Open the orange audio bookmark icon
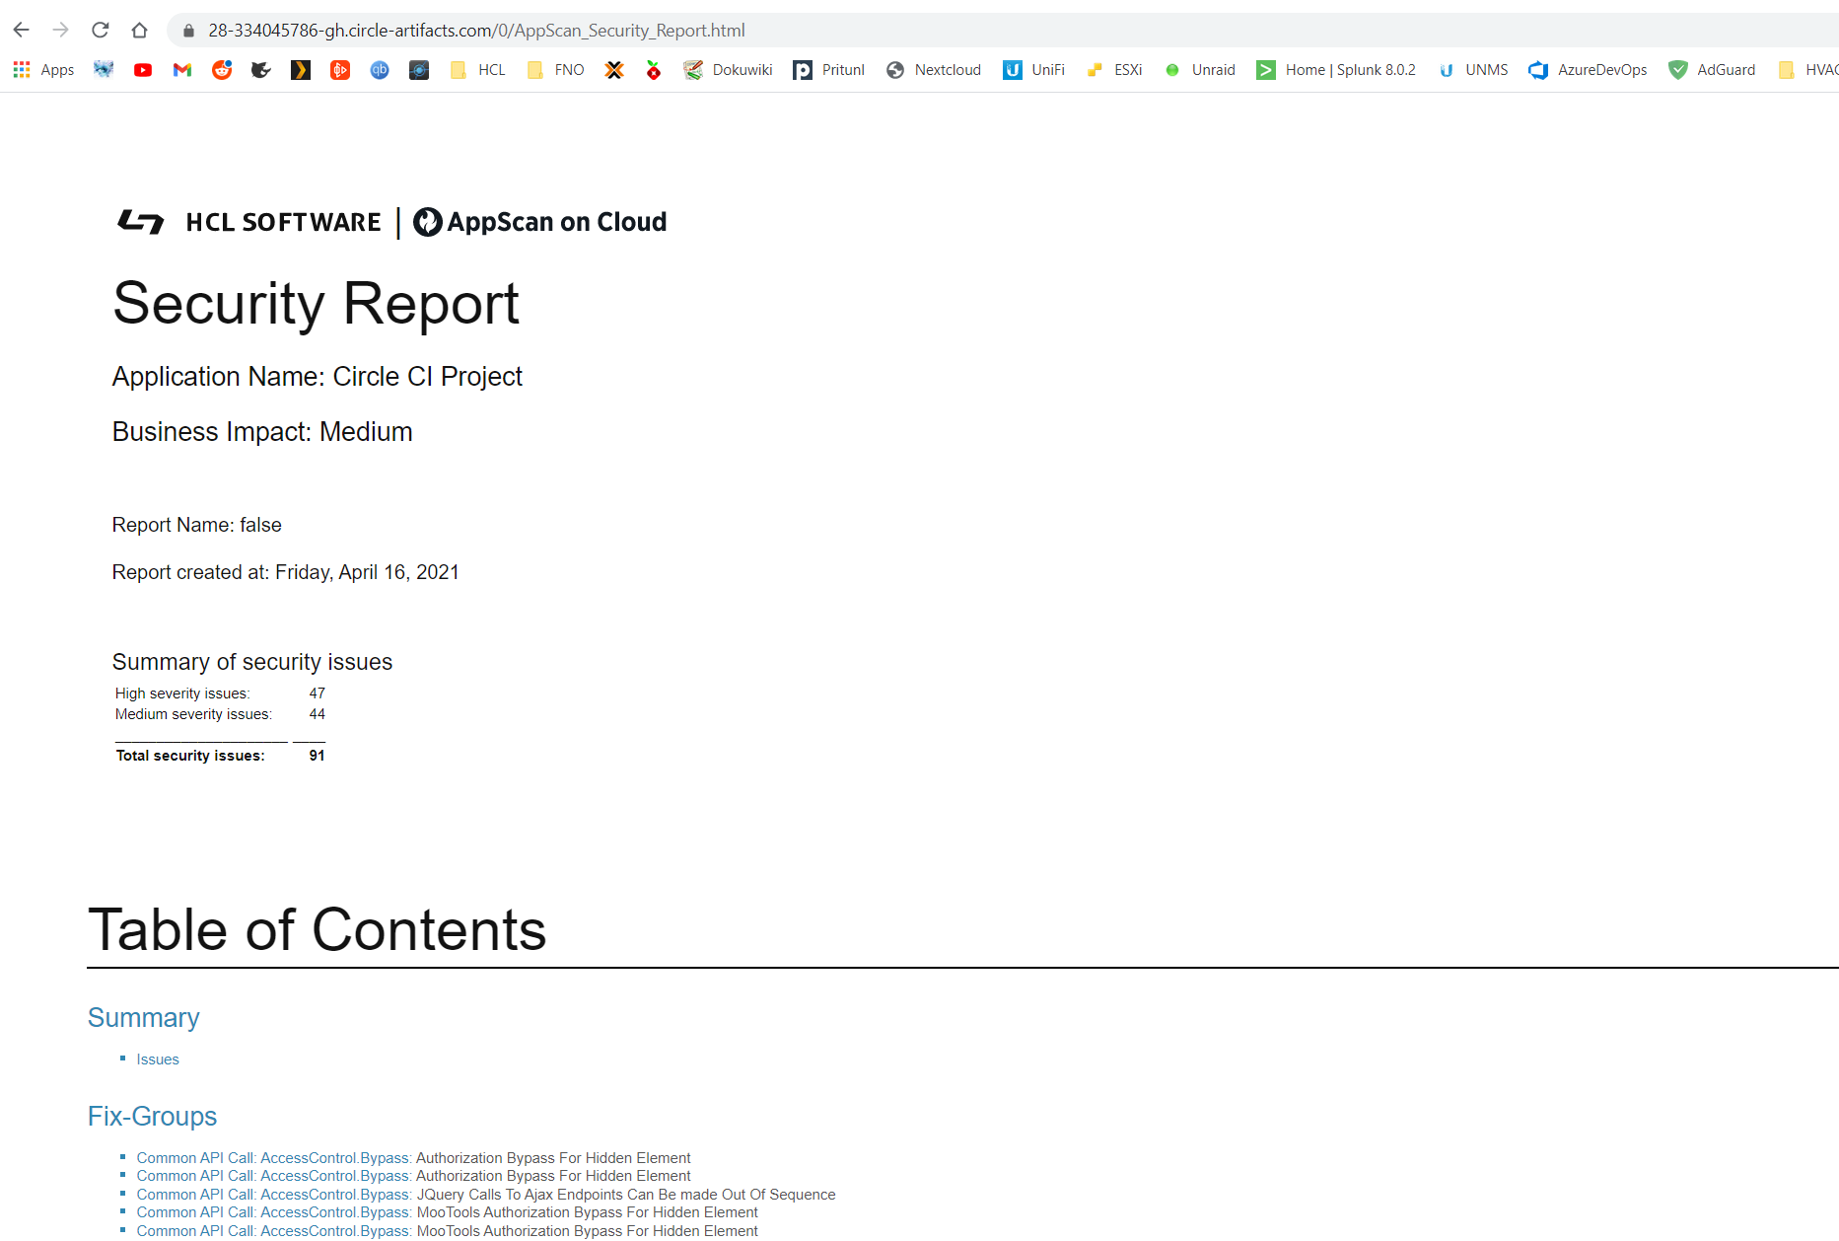Screen dimensions: 1839x1241 point(340,70)
